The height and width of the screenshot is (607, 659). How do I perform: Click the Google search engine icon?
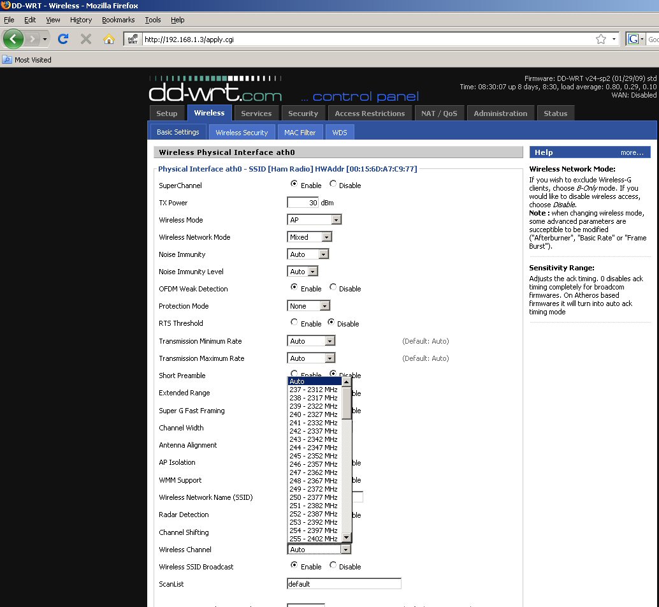[x=634, y=39]
